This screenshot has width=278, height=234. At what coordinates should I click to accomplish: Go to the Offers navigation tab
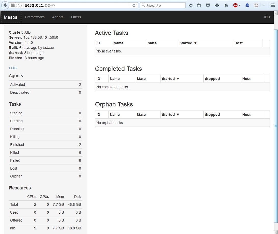(x=76, y=17)
